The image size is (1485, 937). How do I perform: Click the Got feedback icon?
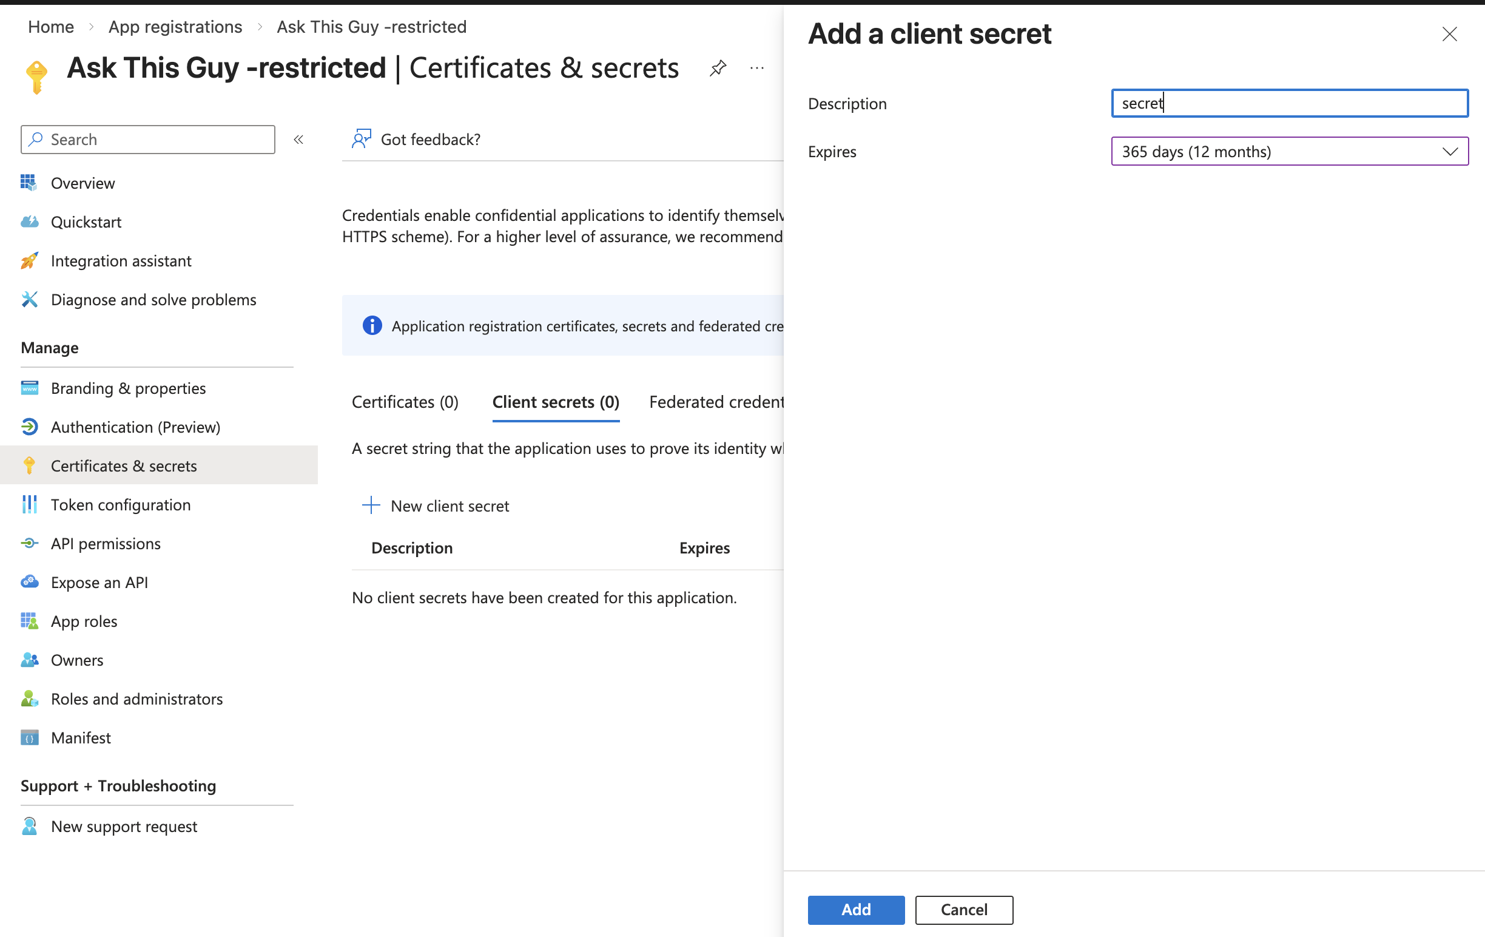tap(361, 139)
